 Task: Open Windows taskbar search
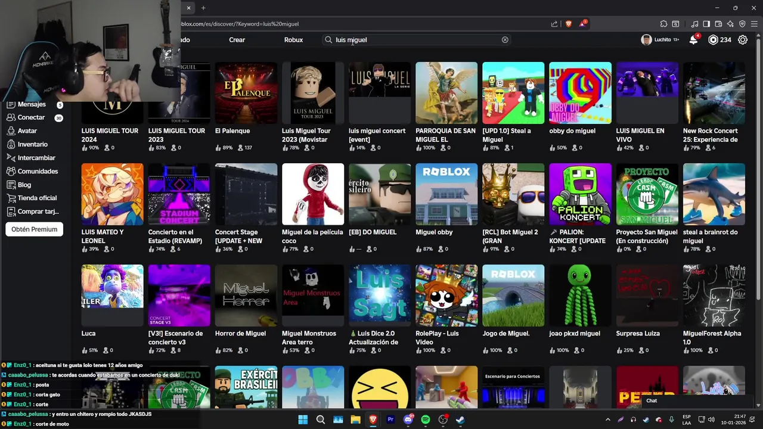coord(321,419)
